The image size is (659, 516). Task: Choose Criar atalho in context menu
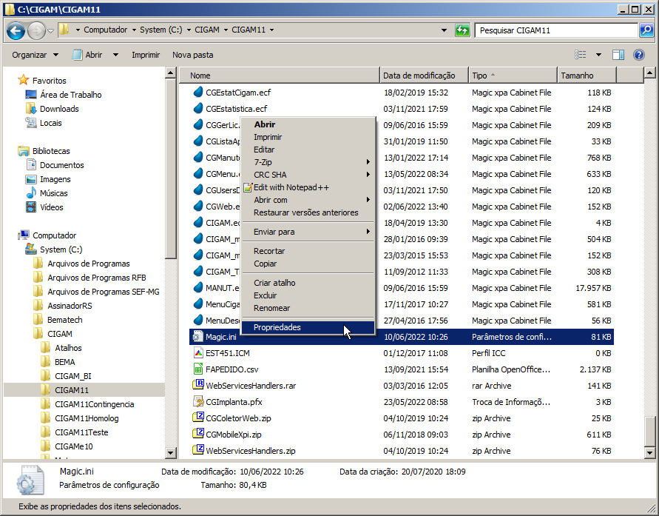(x=309, y=283)
